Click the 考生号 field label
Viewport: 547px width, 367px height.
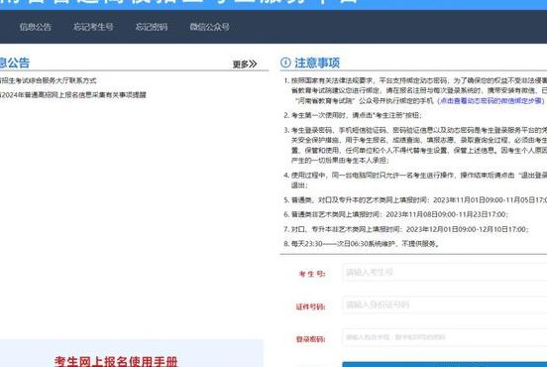[x=312, y=274]
